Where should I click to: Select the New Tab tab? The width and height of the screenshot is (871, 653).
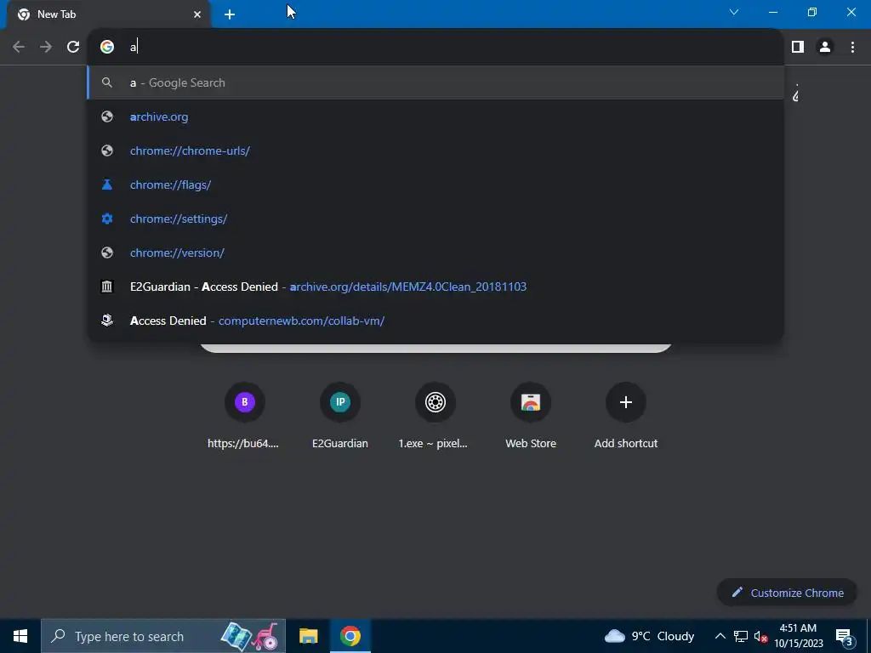click(109, 14)
